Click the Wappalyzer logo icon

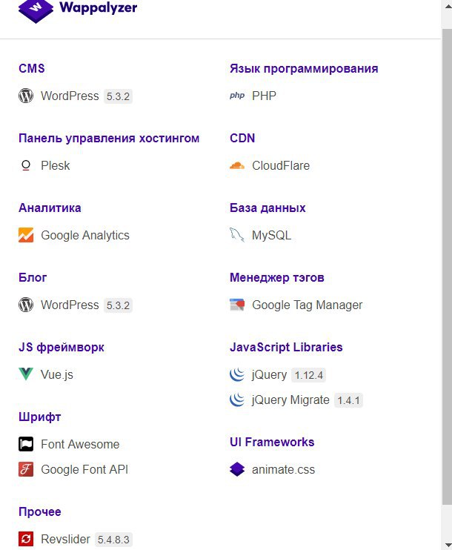click(36, 10)
